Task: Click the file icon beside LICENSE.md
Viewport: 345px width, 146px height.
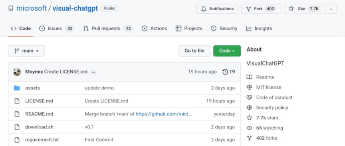Action: 17,101
